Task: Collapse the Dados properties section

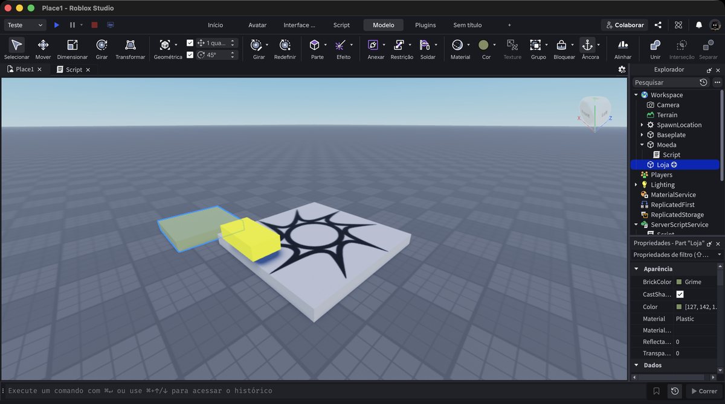Action: coord(636,365)
